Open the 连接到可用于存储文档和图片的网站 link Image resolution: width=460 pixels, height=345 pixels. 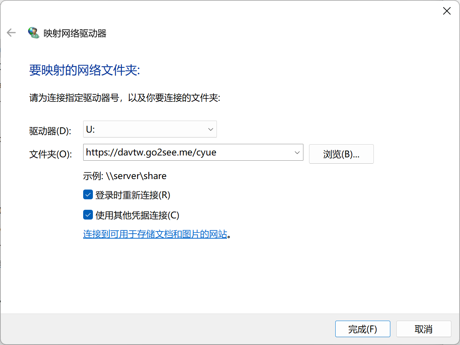(x=155, y=234)
